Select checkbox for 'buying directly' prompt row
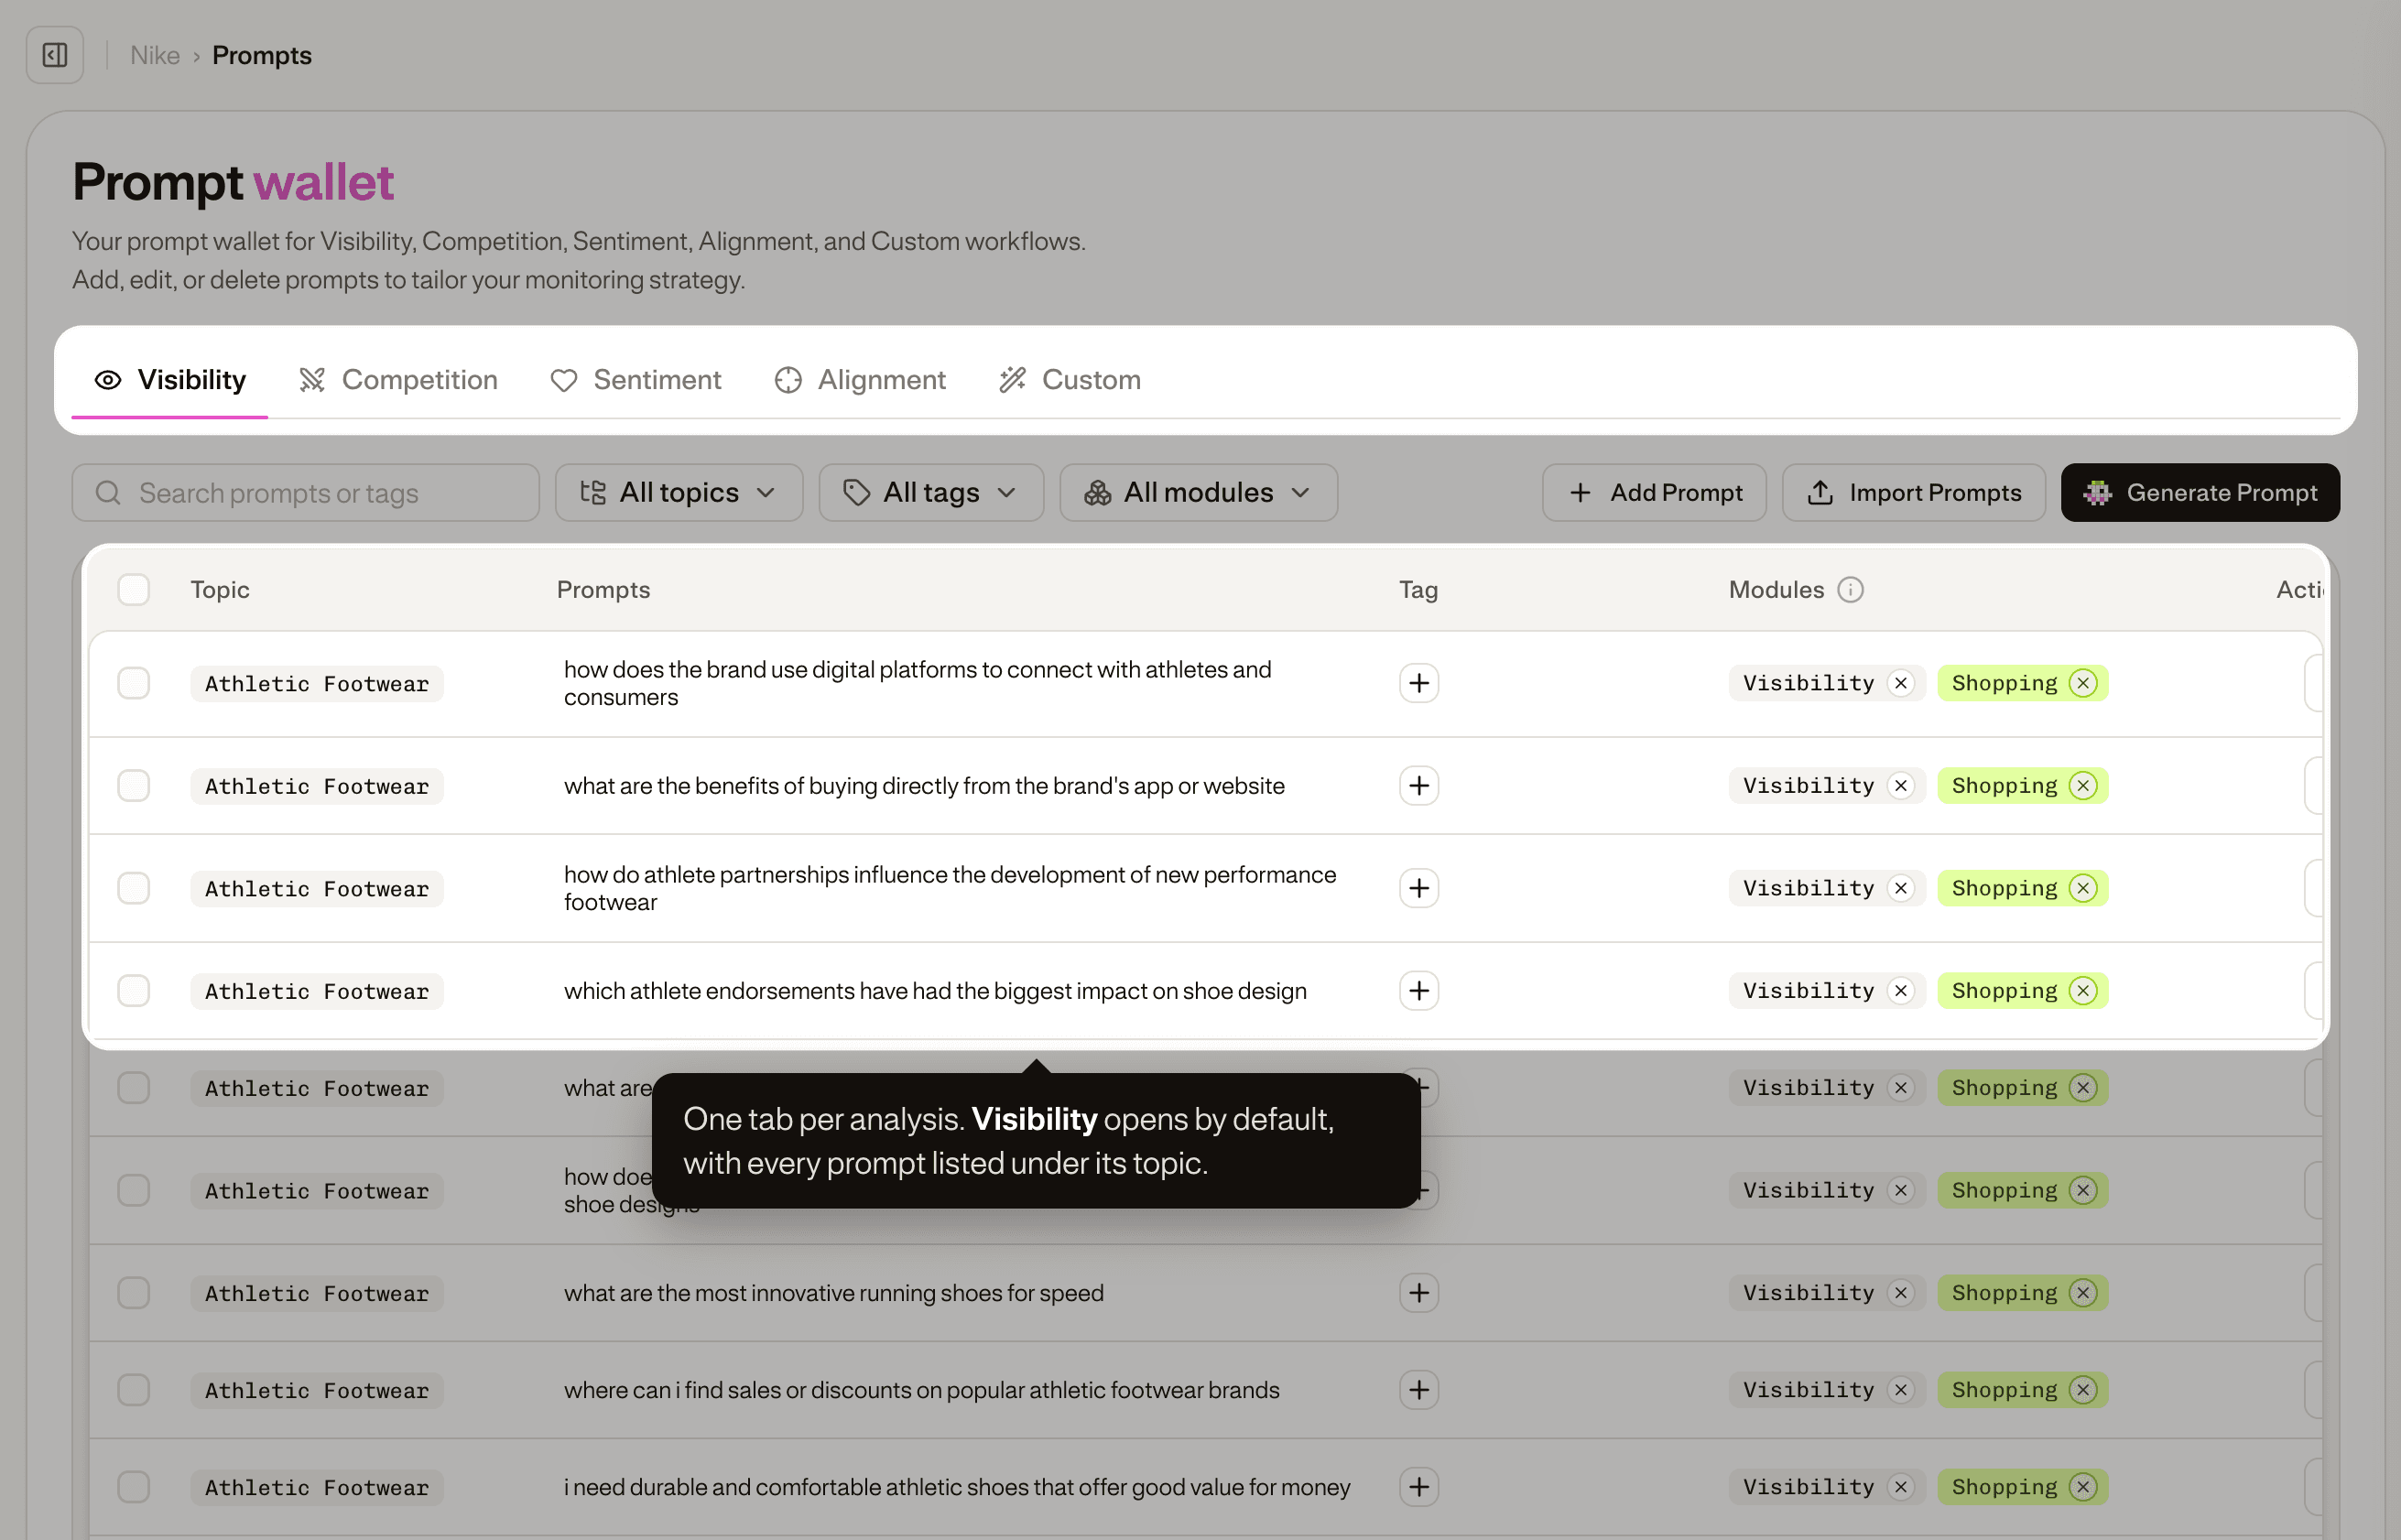Screen dimensions: 2401x1540 coord(134,786)
